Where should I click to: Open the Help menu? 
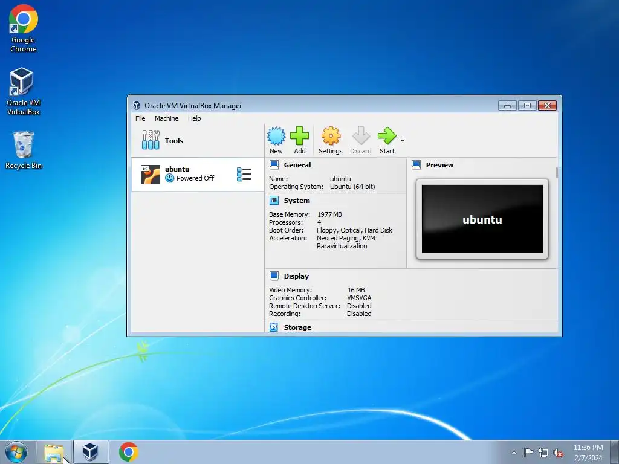(194, 118)
